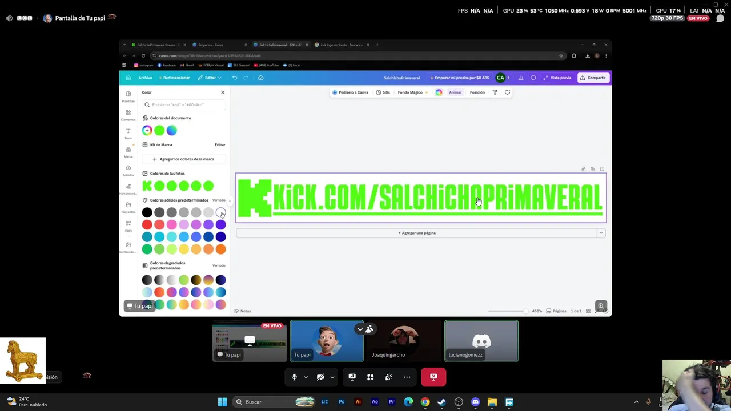Click Editar next to Kit de Marca
This screenshot has height=411, width=731.
tap(220, 145)
